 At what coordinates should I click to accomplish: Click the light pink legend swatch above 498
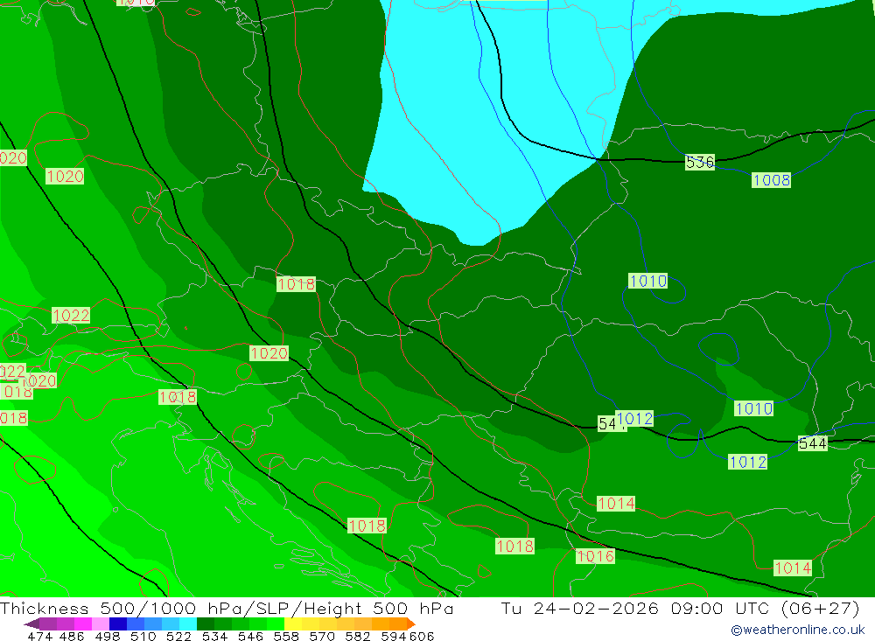(101, 624)
